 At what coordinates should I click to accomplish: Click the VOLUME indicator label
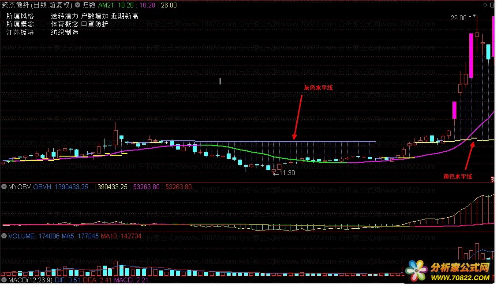tap(22, 236)
